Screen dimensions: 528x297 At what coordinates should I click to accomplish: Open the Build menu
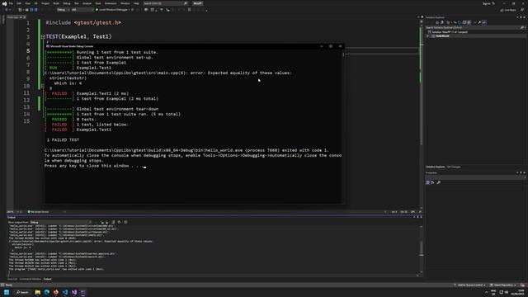(x=56, y=3)
